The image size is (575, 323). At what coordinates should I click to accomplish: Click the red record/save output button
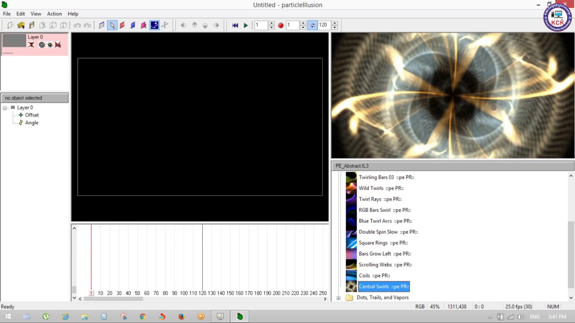pyautogui.click(x=281, y=26)
